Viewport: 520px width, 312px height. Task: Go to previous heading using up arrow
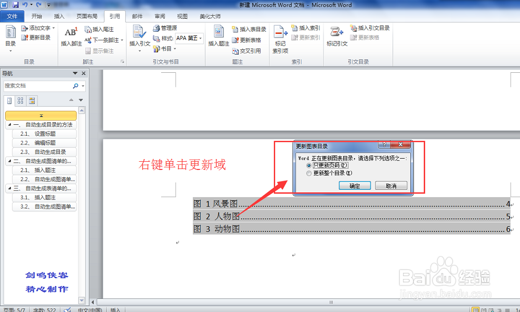pyautogui.click(x=71, y=100)
